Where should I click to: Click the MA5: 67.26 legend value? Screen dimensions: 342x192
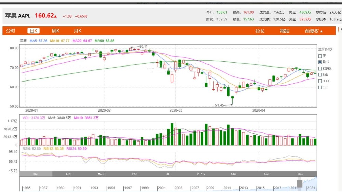[x=38, y=41]
